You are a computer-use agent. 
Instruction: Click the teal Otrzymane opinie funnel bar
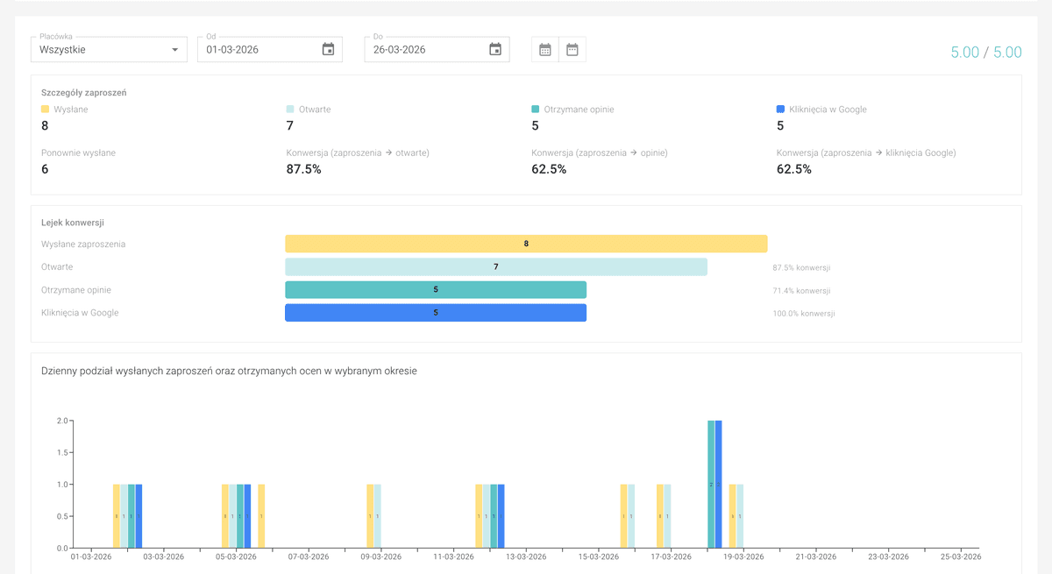tap(436, 289)
